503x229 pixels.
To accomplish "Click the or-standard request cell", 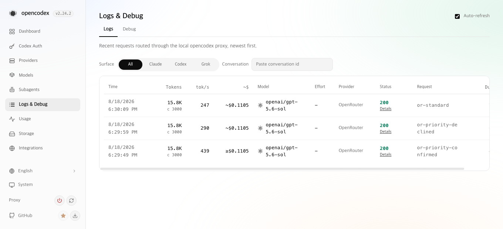I will pos(433,105).
